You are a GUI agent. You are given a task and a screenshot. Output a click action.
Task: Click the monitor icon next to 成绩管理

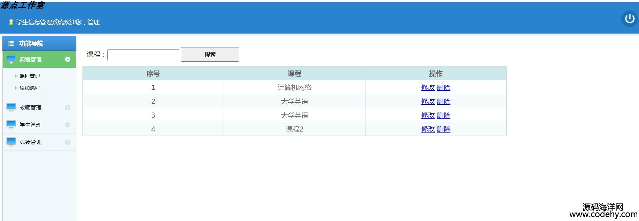click(x=11, y=142)
